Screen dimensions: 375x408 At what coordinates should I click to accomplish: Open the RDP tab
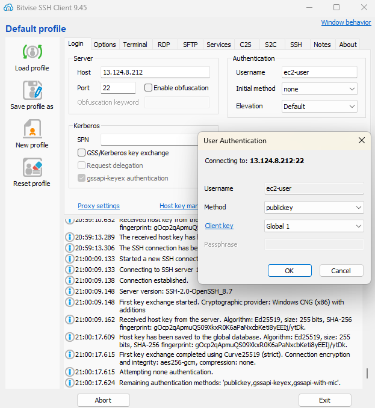coord(164,45)
